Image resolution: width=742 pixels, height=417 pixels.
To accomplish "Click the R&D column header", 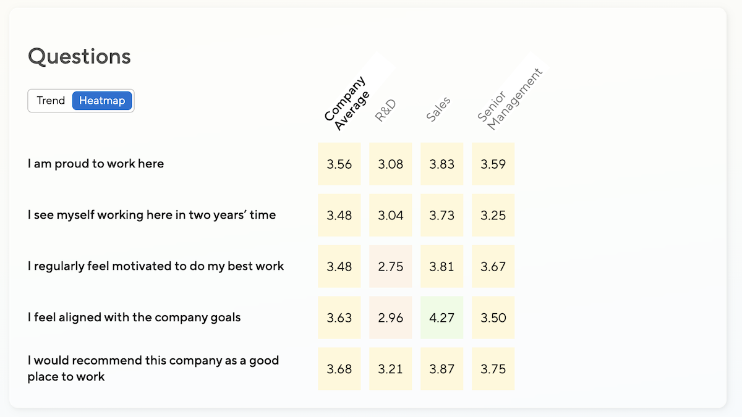I will (385, 111).
